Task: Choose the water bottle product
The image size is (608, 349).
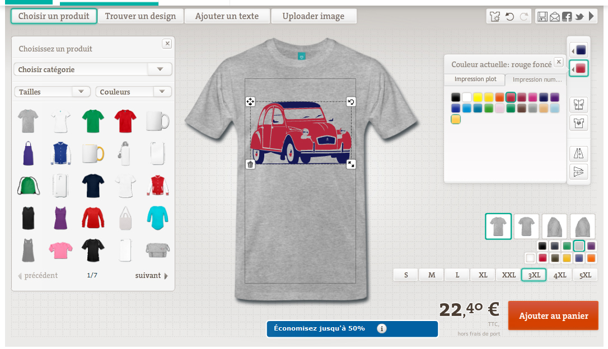Action: click(125, 153)
